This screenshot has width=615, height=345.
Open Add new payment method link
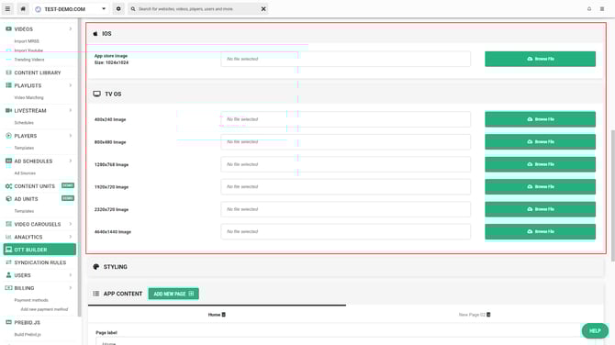[44, 309]
